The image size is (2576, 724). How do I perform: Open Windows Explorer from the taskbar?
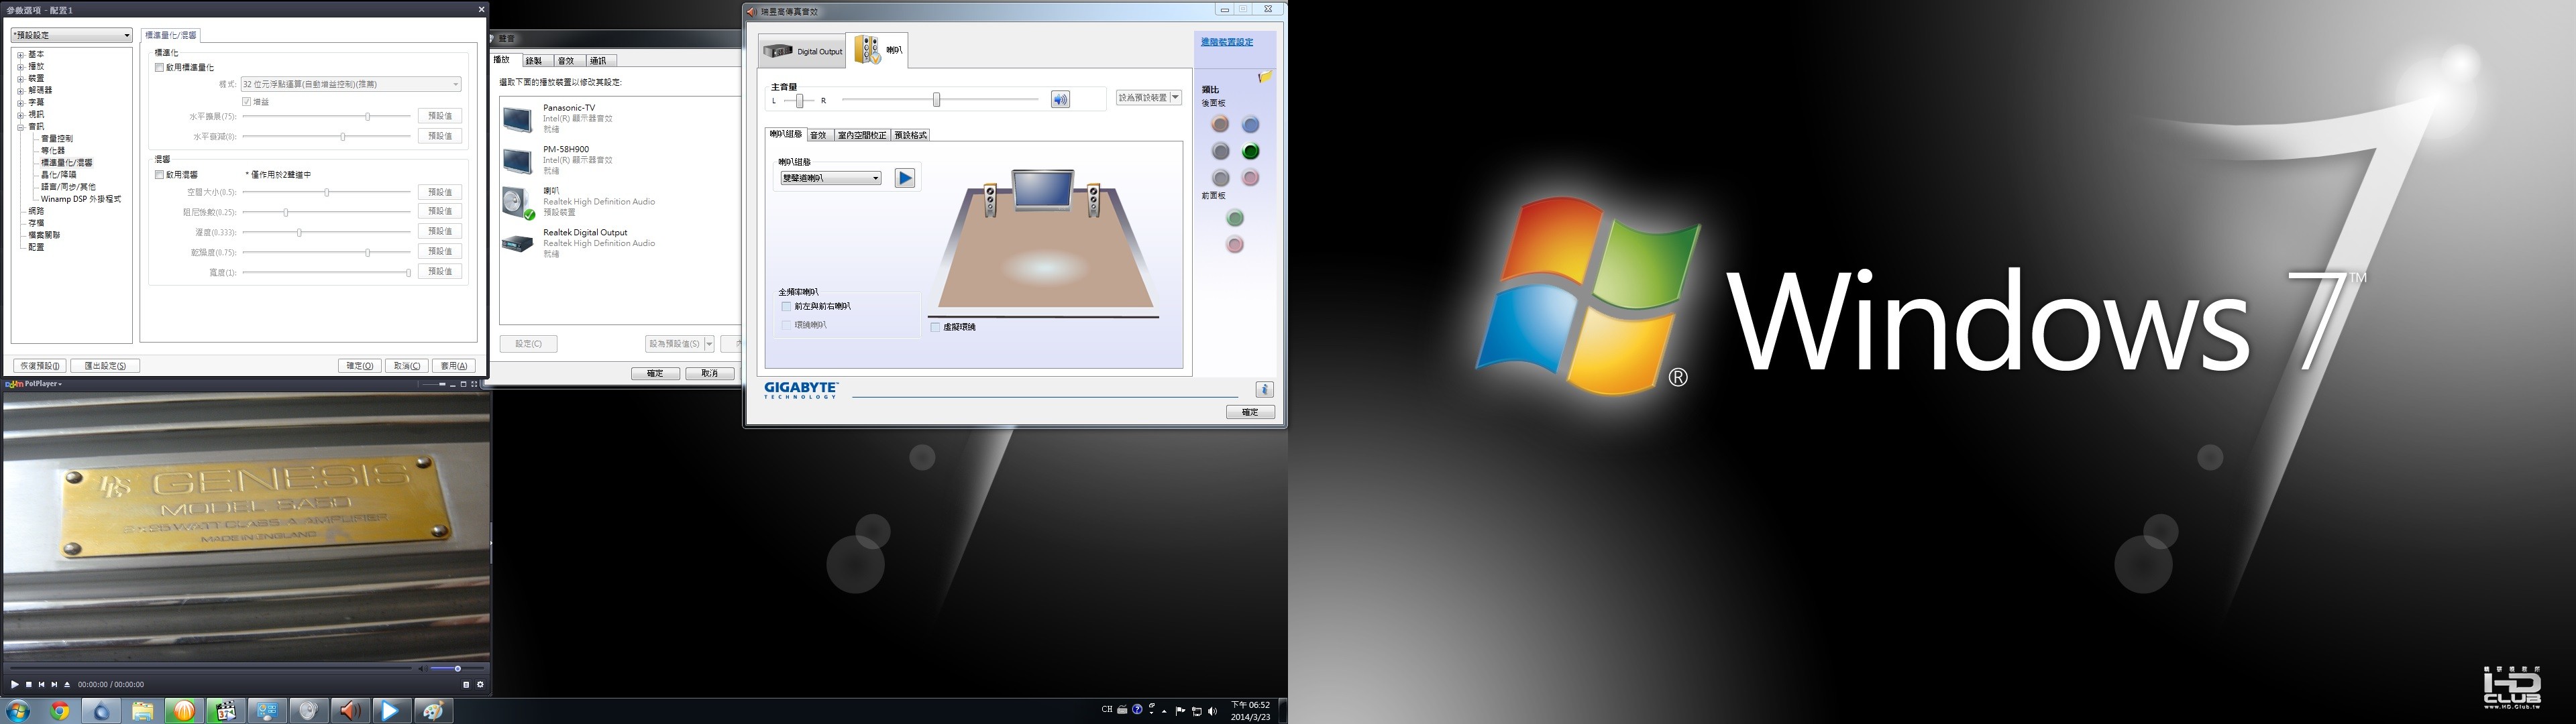tap(143, 711)
